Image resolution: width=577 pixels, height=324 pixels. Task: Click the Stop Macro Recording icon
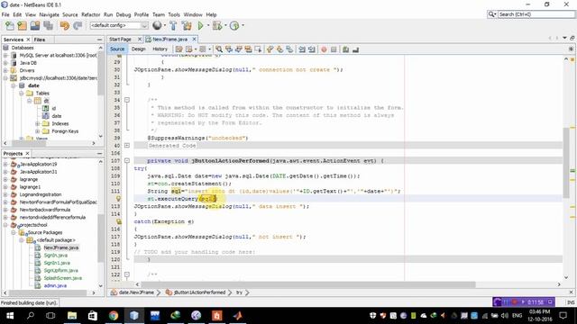[334, 49]
